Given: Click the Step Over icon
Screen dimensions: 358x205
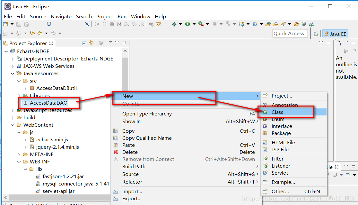Looking at the screenshot, I should 134,24.
